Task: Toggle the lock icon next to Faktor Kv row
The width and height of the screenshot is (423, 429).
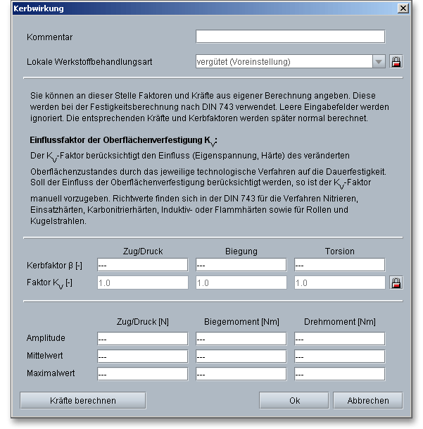Action: click(396, 282)
